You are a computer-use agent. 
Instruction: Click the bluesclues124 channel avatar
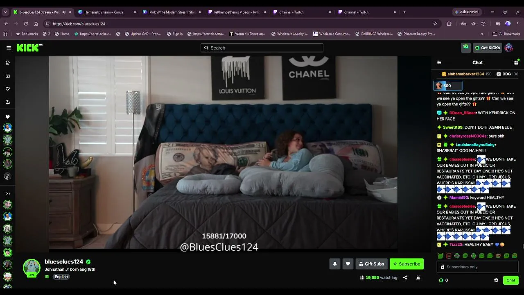point(32,267)
